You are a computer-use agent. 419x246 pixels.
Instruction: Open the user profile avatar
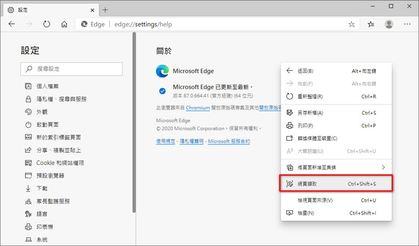pyautogui.click(x=389, y=24)
